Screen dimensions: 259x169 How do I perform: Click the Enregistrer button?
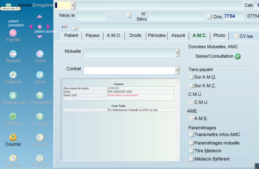[x=43, y=5]
